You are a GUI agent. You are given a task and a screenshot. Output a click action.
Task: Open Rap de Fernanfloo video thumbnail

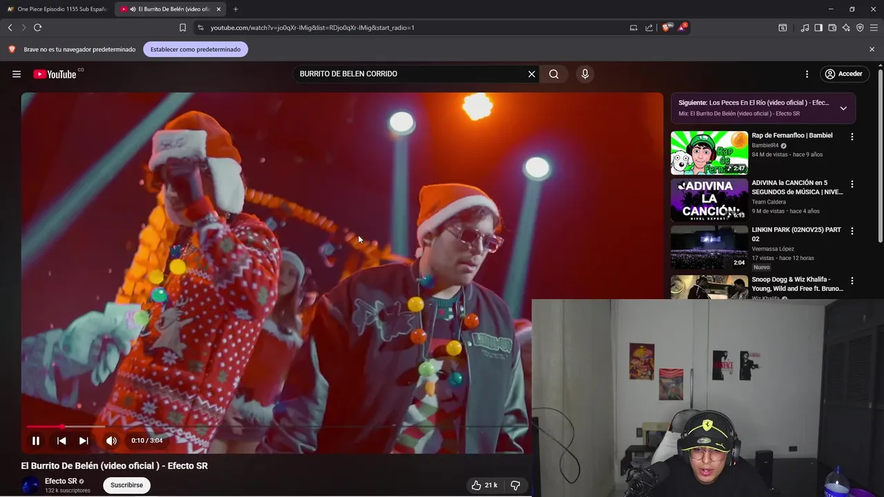pyautogui.click(x=709, y=153)
